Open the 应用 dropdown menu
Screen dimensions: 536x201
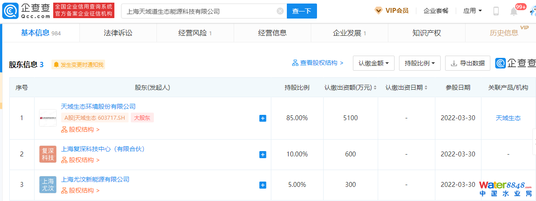point(472,11)
